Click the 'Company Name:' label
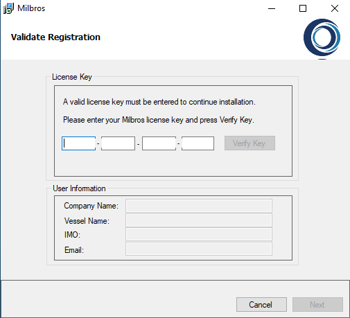Image resolution: width=350 pixels, height=318 pixels. click(x=91, y=206)
